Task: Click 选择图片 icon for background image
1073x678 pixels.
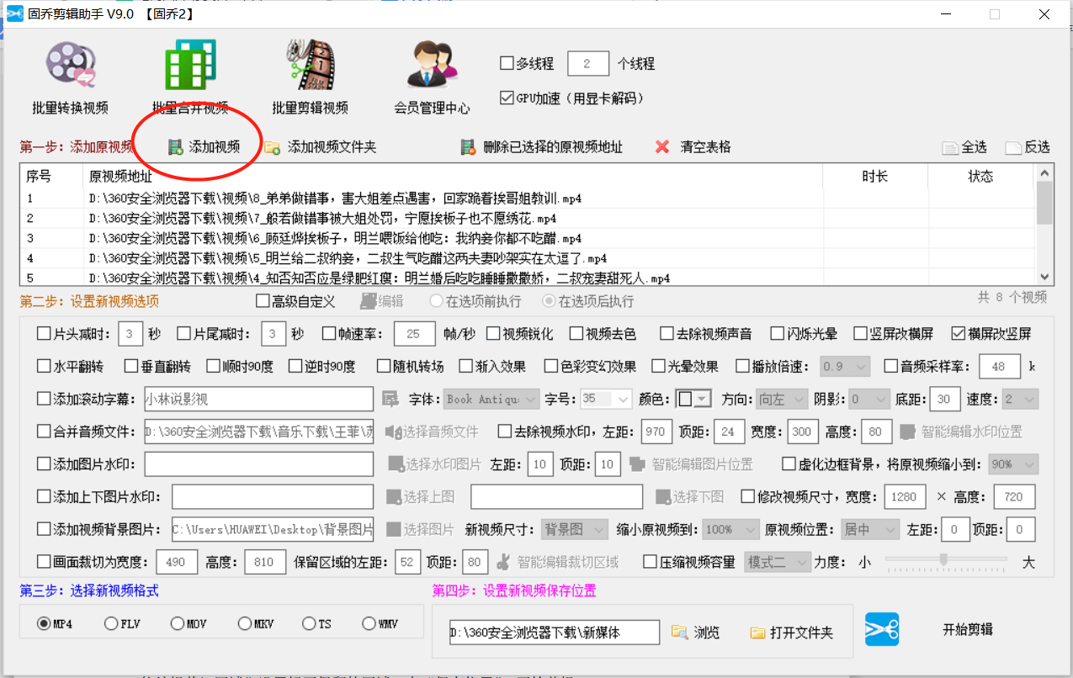Action: click(x=394, y=529)
